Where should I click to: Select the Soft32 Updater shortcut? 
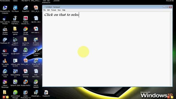point(36,82)
